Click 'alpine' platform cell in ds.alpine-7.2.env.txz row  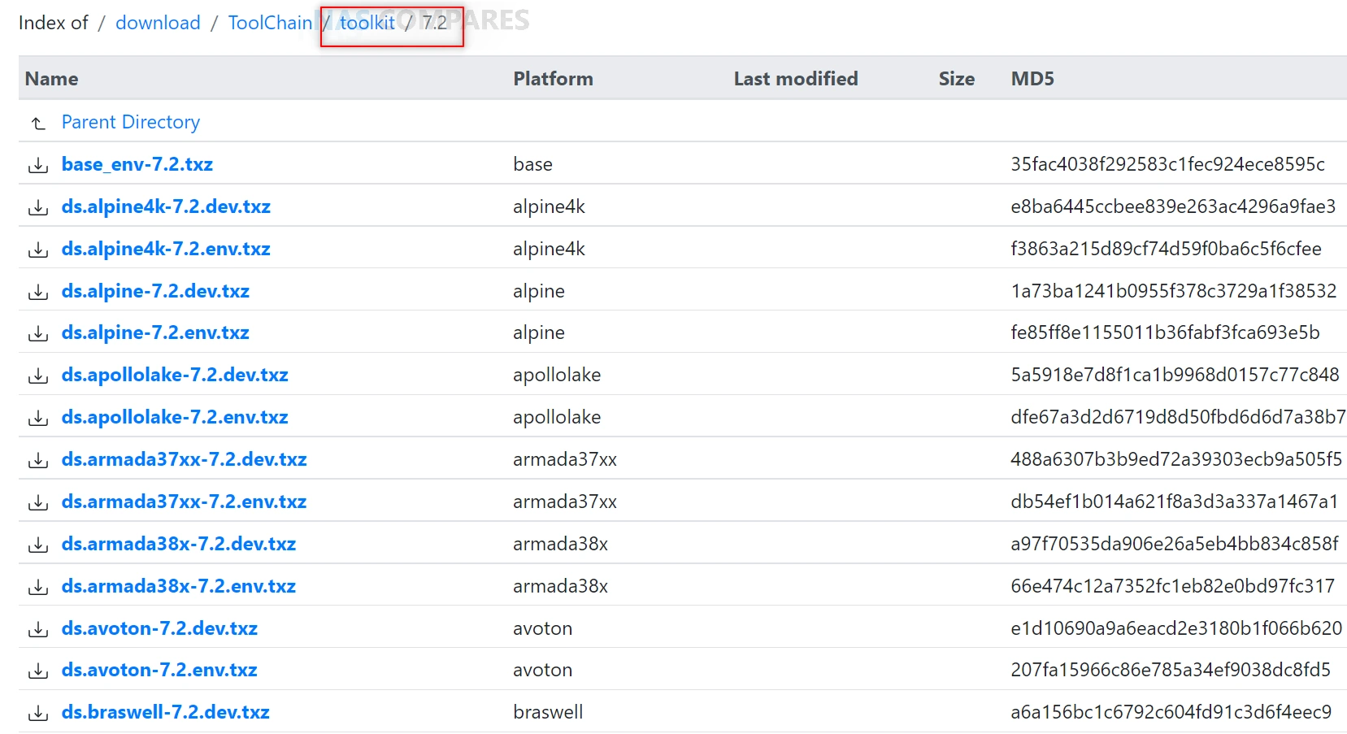(x=539, y=332)
